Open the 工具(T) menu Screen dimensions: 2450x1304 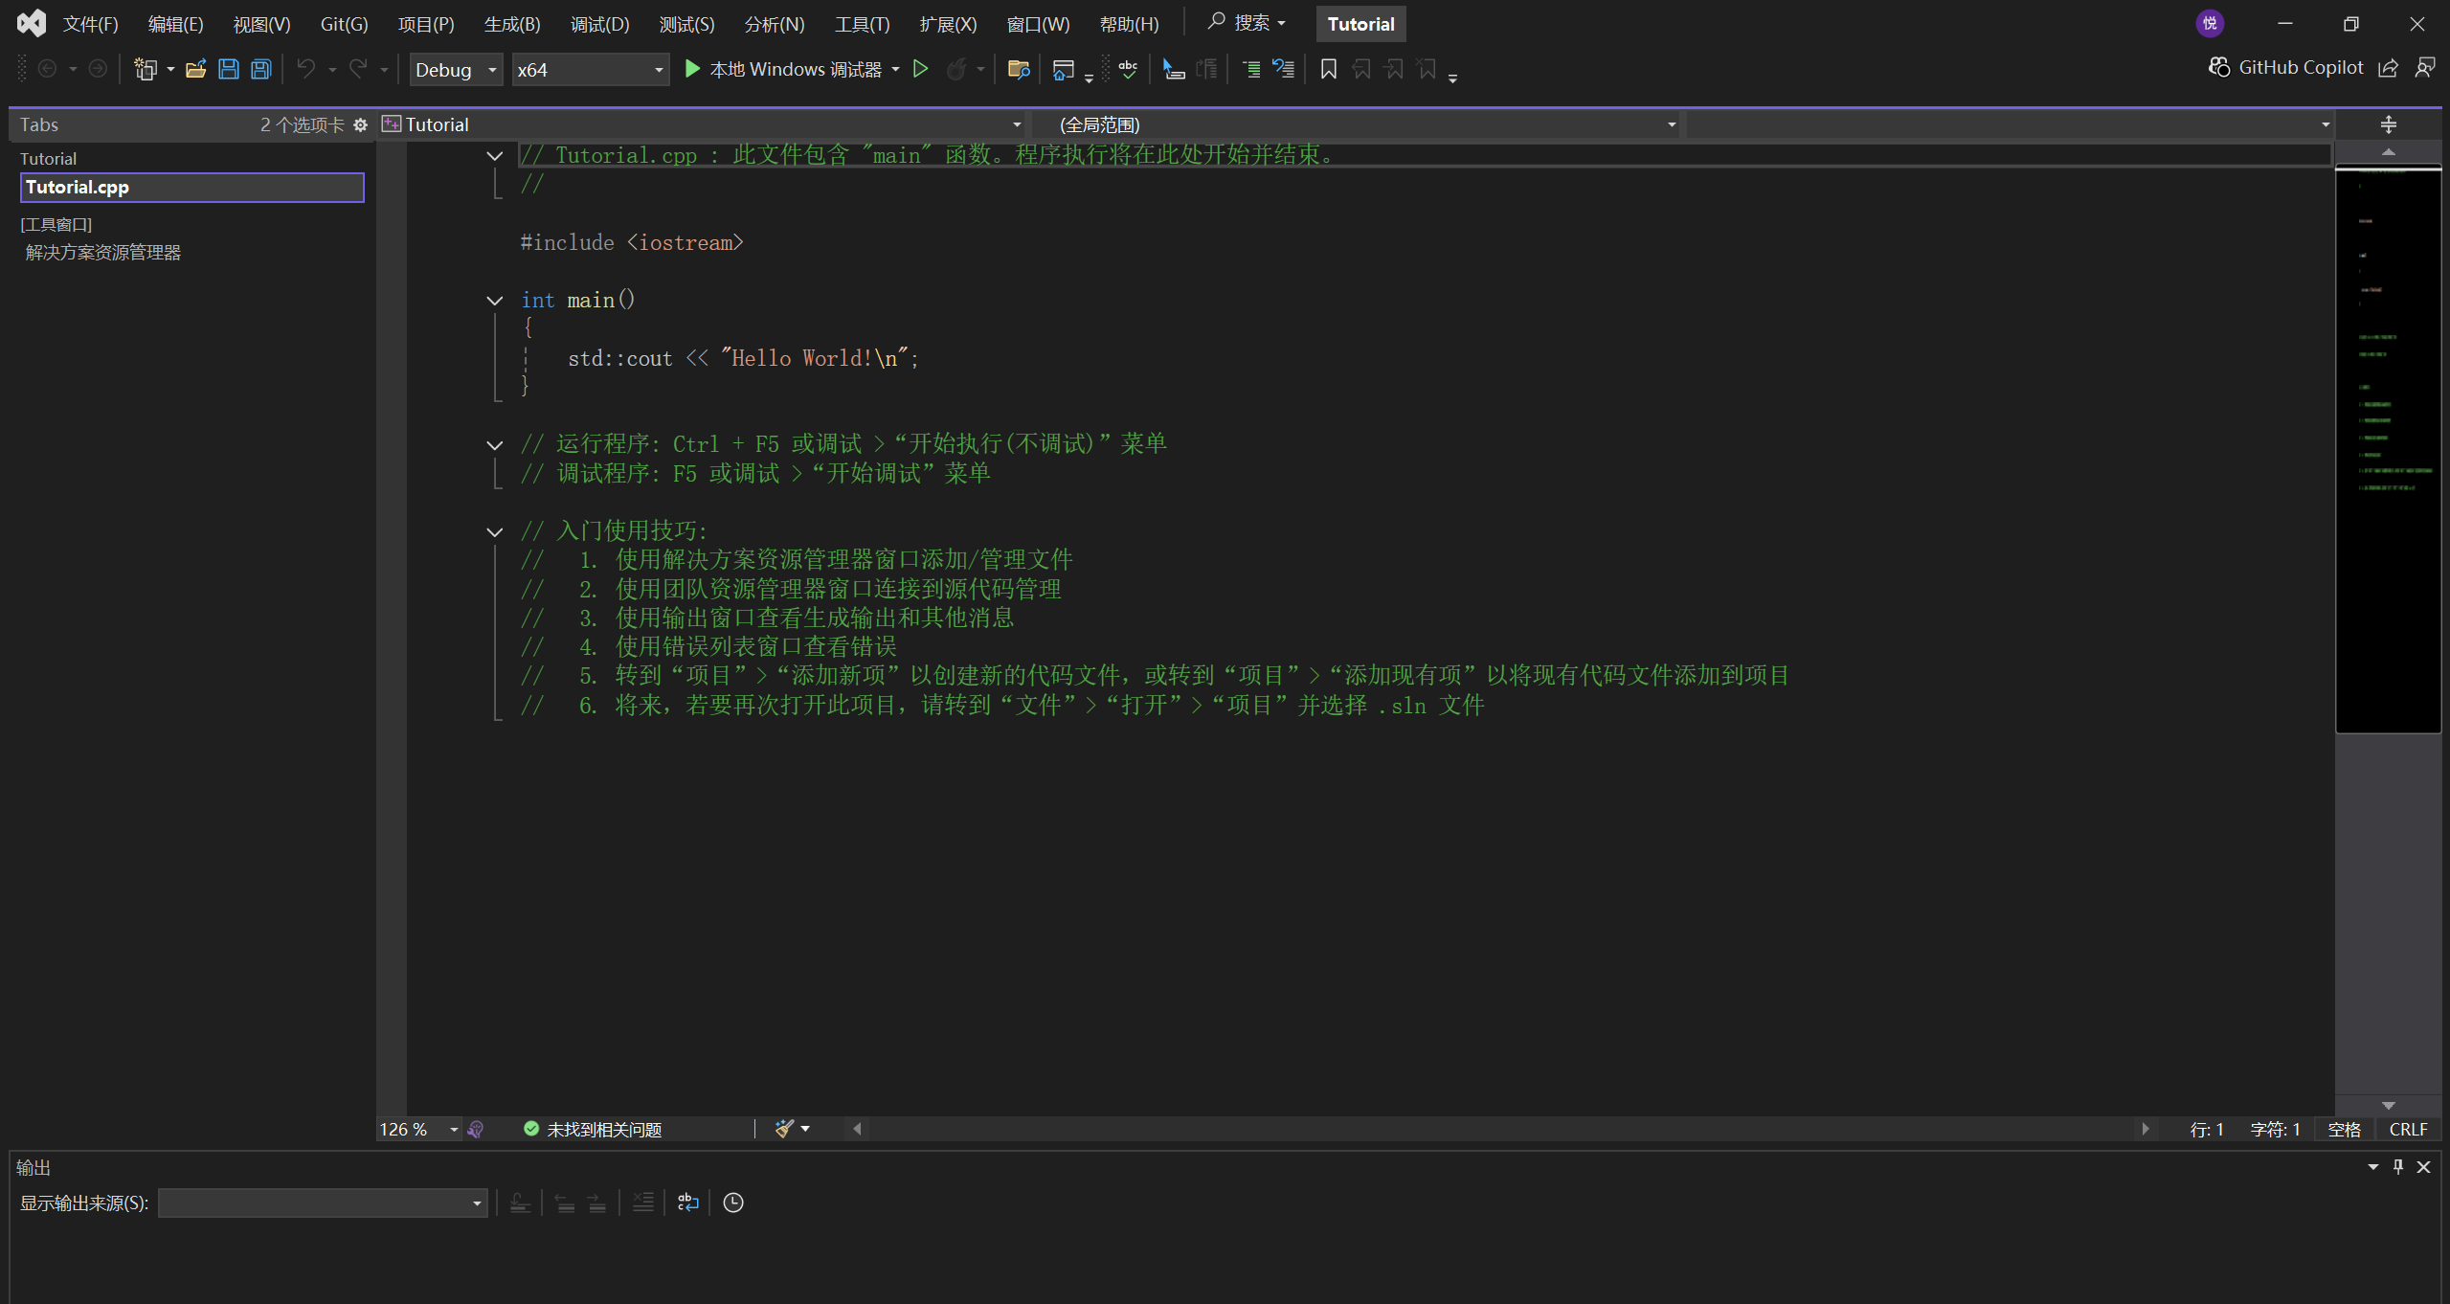[x=862, y=24]
